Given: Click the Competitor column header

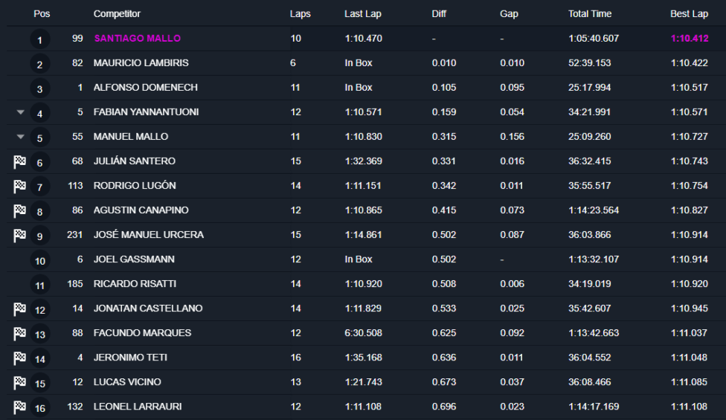Looking at the screenshot, I should coord(117,14).
